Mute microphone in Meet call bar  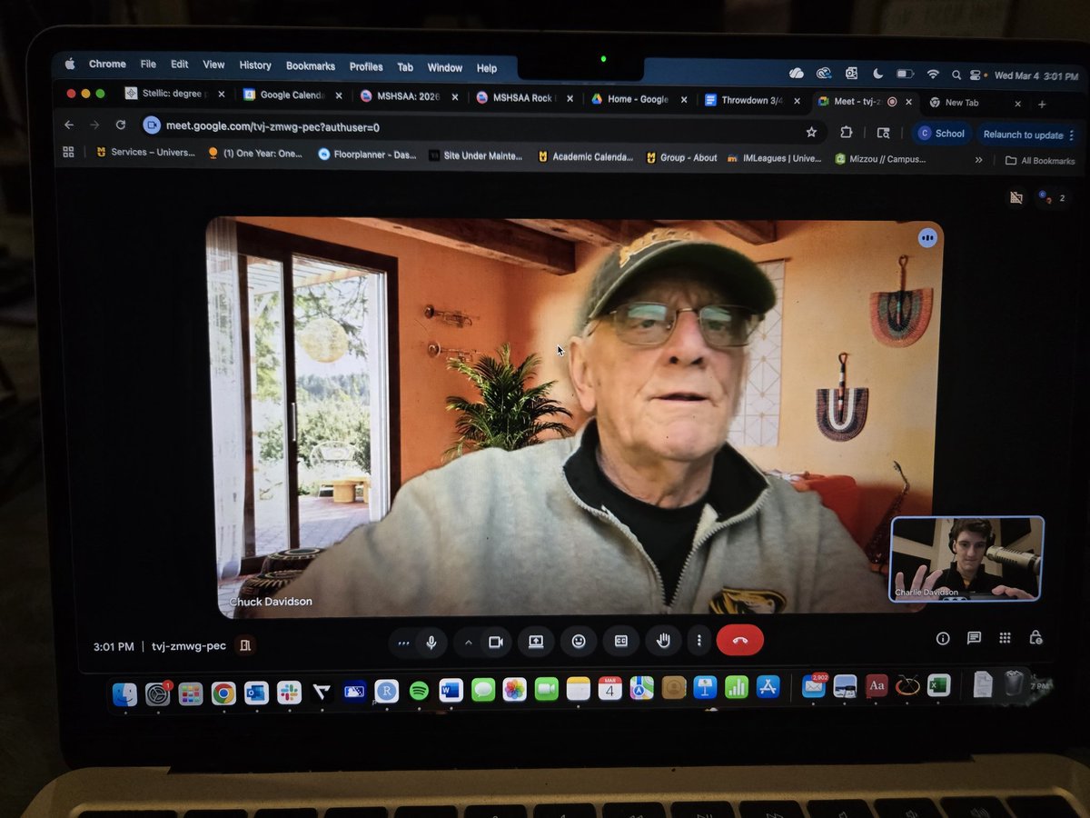click(431, 642)
